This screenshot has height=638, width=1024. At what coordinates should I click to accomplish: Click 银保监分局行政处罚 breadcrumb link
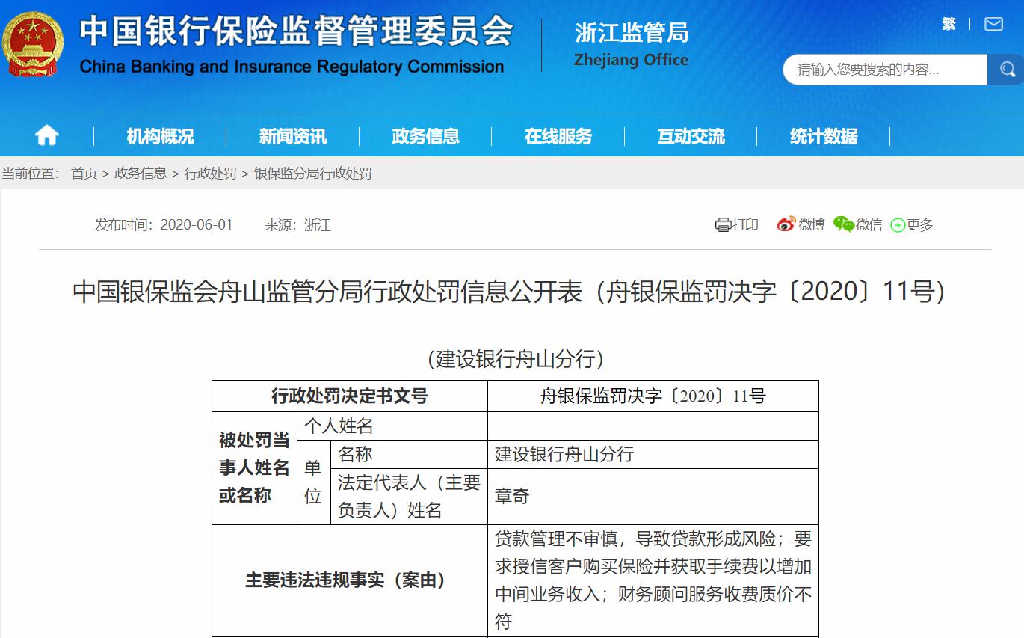(x=312, y=174)
